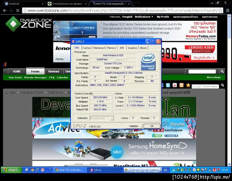Stop page loading with X button
232x181 pixels.
(x=18, y=10)
